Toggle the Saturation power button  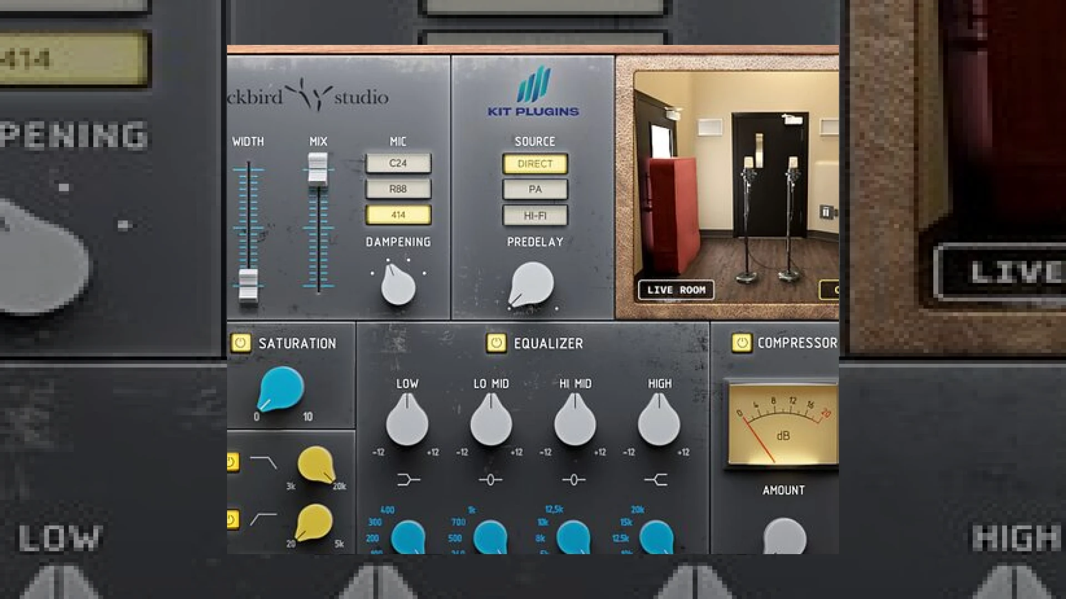point(241,343)
